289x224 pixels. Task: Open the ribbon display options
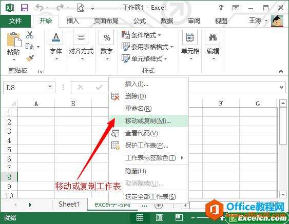pyautogui.click(x=236, y=8)
